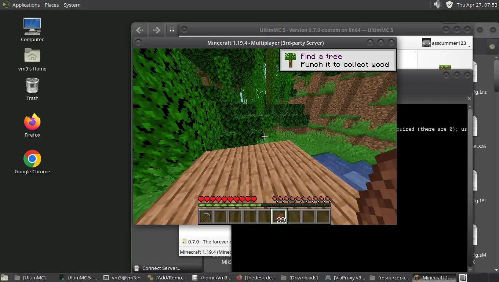This screenshot has width=499, height=282.
Task: Click the show desktop icon in the taskbar
Action: click(x=4, y=278)
